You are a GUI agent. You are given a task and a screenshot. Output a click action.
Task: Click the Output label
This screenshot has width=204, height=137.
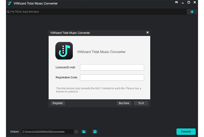click(14, 132)
